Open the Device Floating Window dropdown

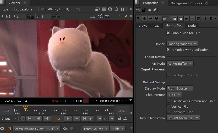pos(182,44)
